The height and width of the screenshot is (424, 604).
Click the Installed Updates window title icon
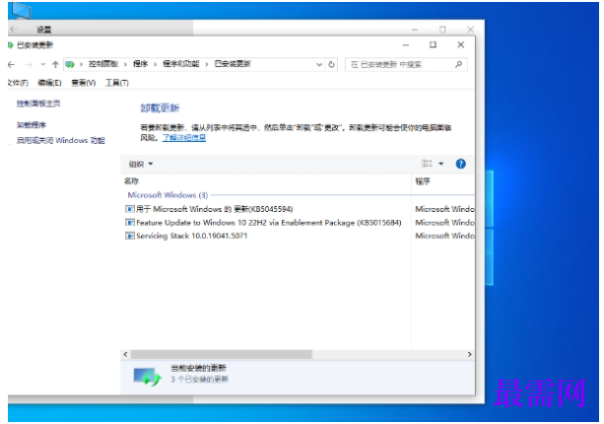tap(11, 45)
